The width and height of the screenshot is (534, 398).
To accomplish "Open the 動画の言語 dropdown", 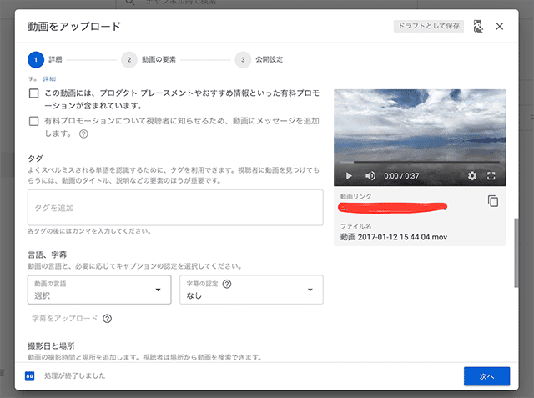I will (99, 290).
